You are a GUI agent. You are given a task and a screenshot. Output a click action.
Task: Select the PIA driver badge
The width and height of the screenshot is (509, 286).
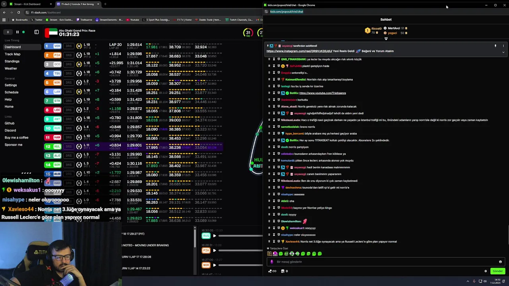point(53,55)
